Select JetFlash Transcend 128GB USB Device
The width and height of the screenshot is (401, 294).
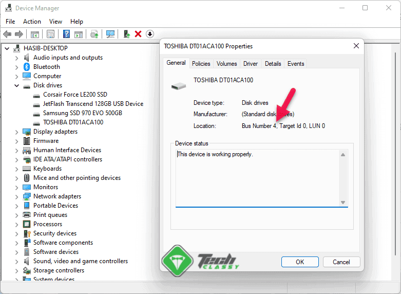93,104
